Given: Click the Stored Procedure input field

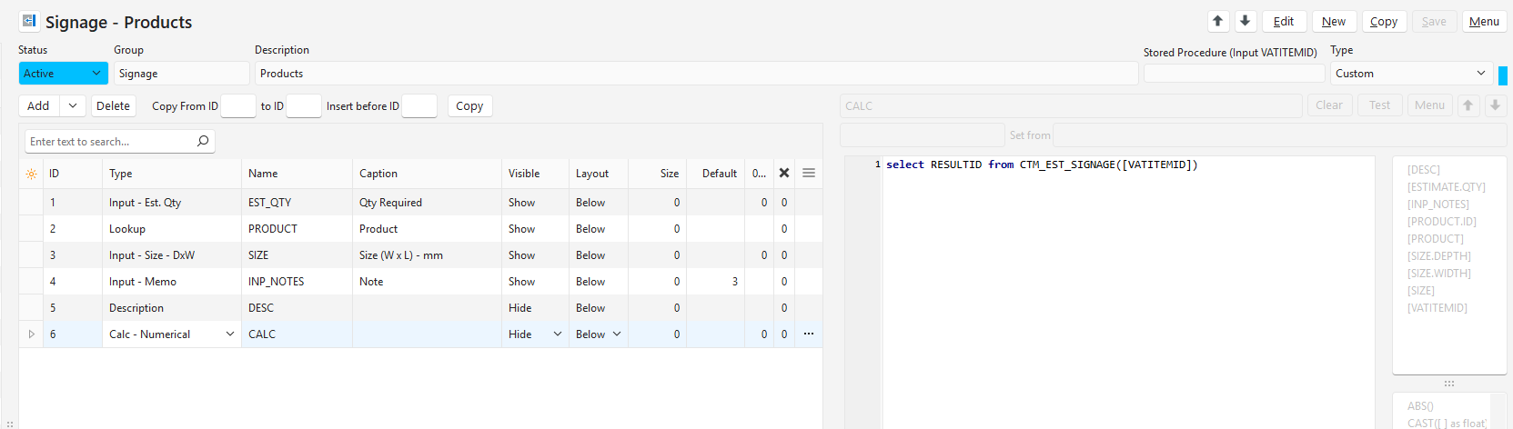Looking at the screenshot, I should [1234, 74].
